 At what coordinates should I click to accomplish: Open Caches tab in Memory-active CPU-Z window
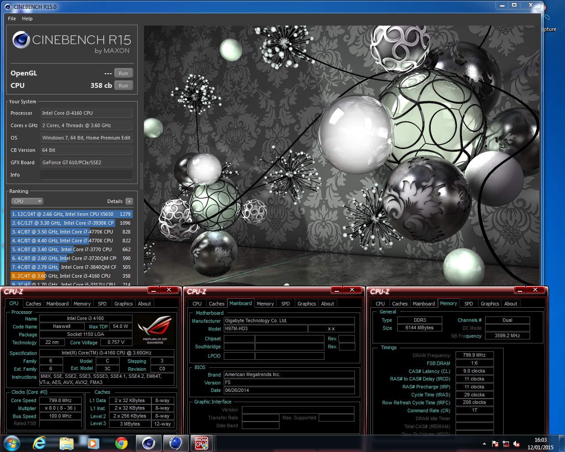click(x=400, y=304)
